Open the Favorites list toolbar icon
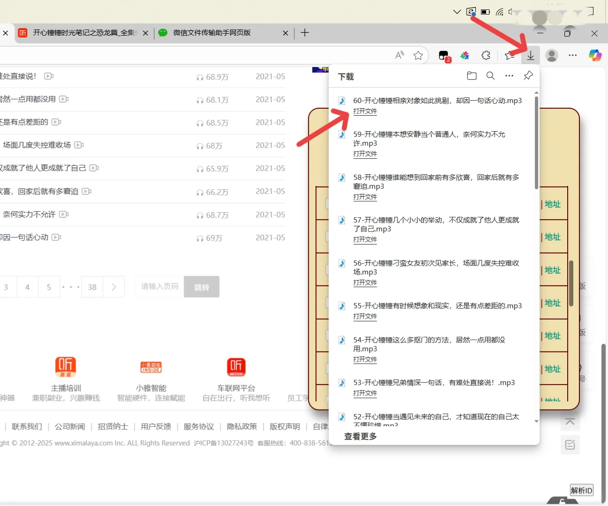608x506 pixels. 510,56
